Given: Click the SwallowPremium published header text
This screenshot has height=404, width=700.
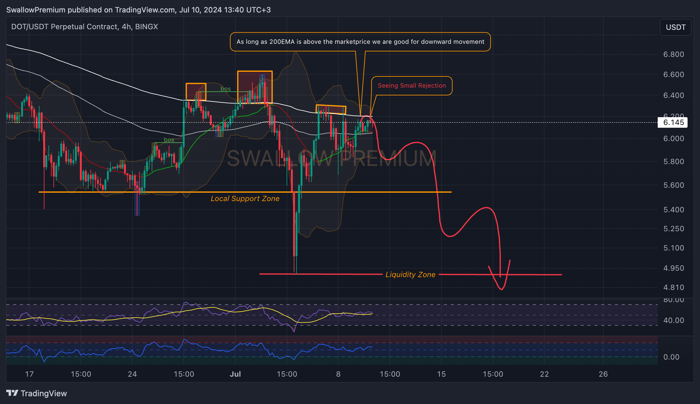Looking at the screenshot, I should point(138,10).
